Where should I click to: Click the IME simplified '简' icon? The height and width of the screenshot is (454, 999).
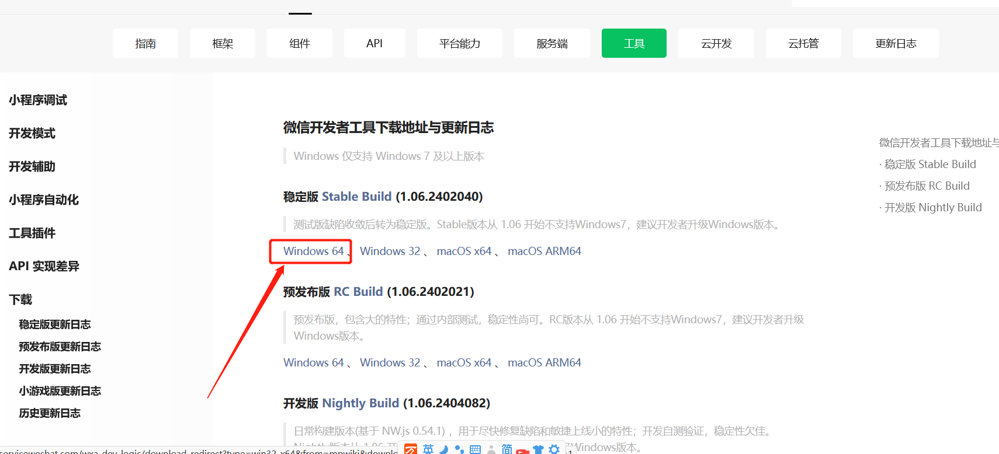[507, 449]
